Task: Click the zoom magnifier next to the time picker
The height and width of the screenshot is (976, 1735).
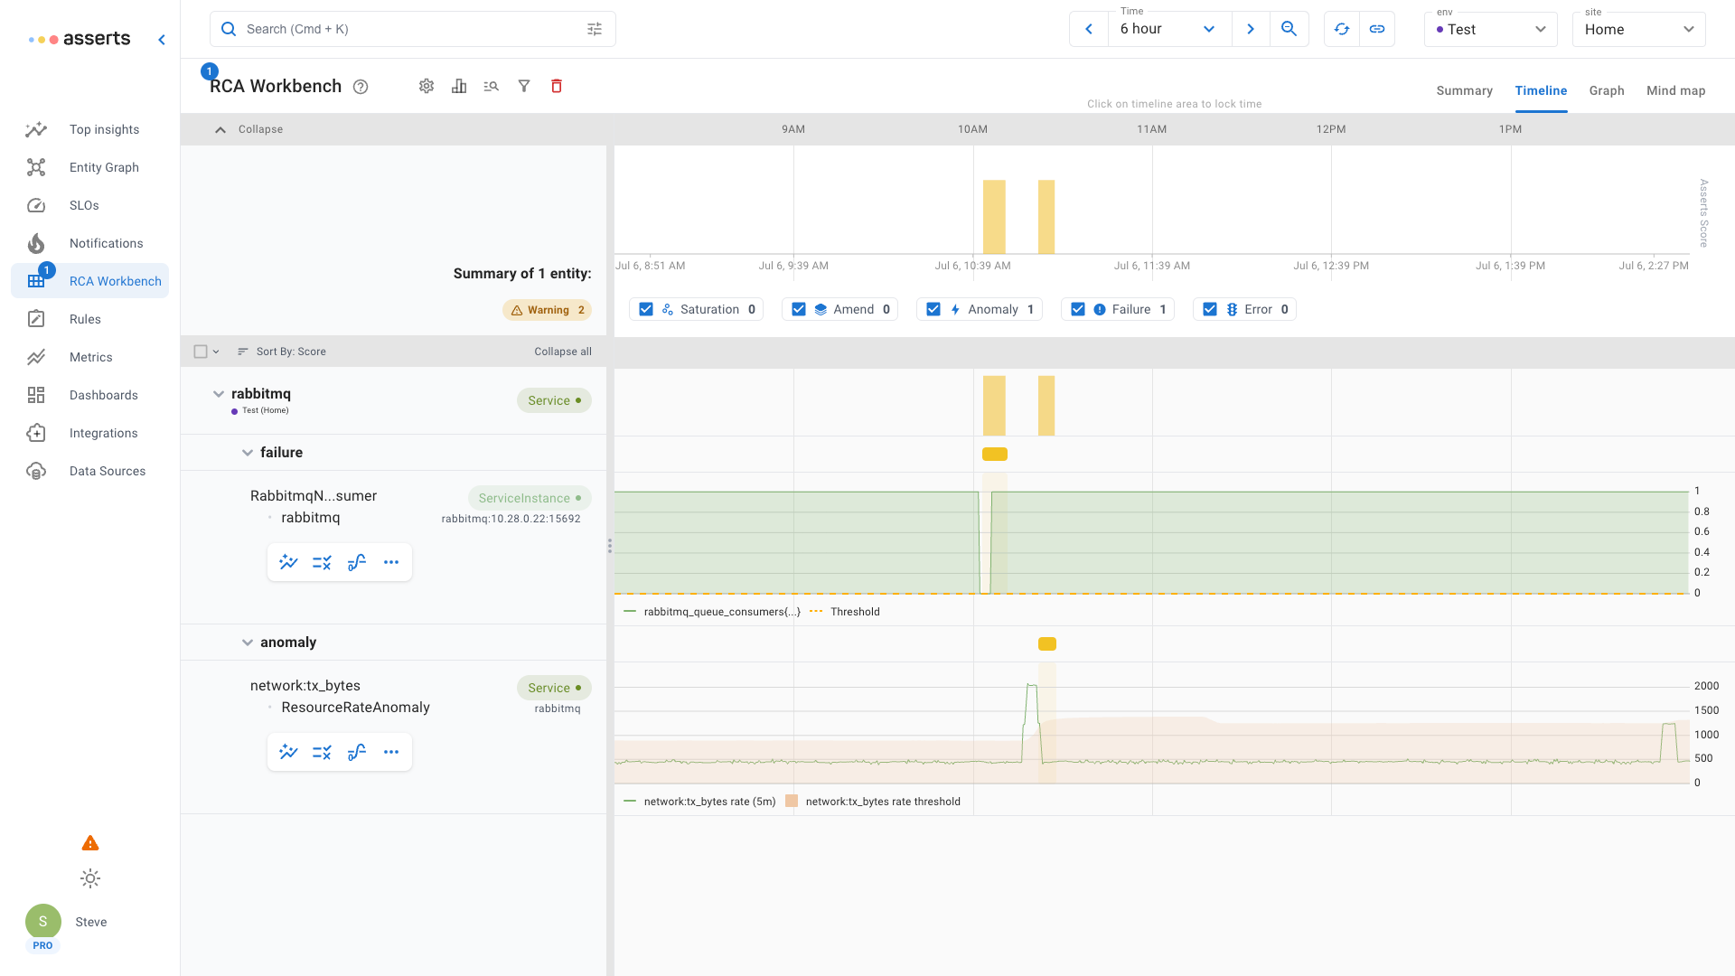Action: tap(1290, 29)
